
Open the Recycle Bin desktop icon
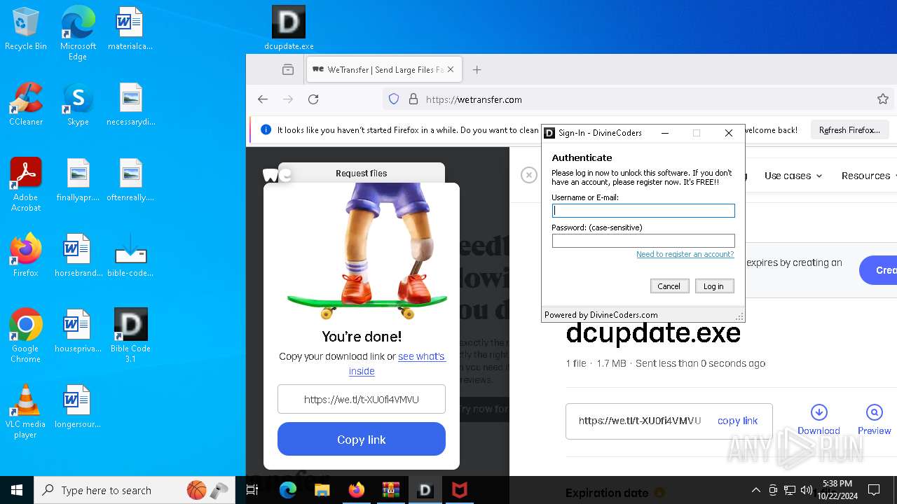click(x=26, y=29)
